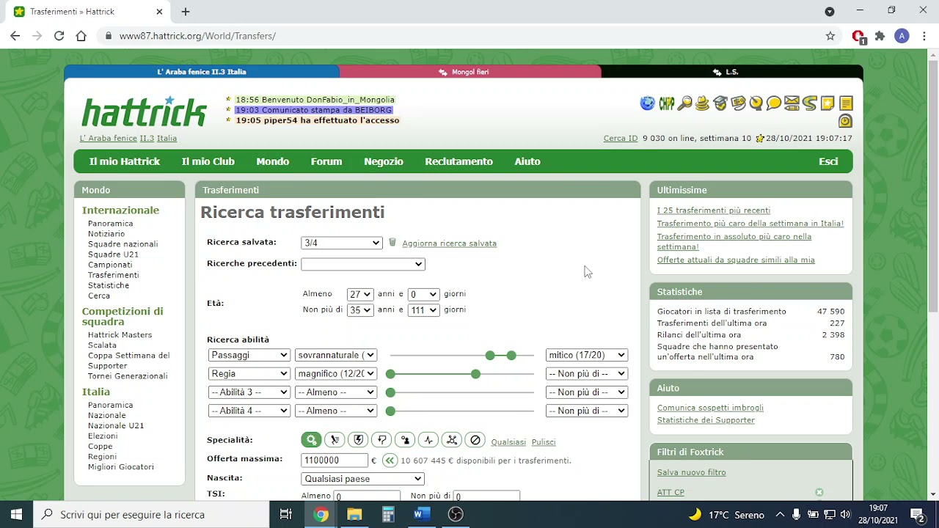Open Calculator from the taskbar
Viewport: 939px width, 528px height.
click(388, 514)
